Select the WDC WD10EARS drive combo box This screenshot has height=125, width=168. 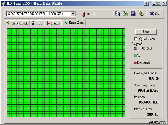pos(41,14)
